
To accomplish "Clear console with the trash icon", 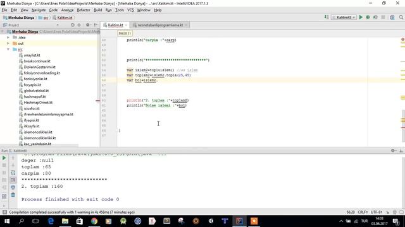I will 13,195.
